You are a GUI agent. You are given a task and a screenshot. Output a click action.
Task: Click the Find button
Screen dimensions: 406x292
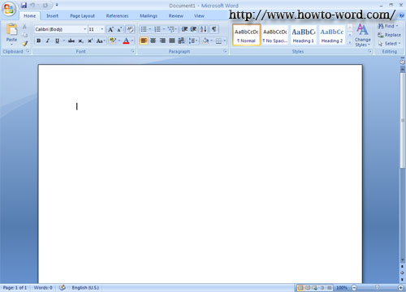point(388,26)
